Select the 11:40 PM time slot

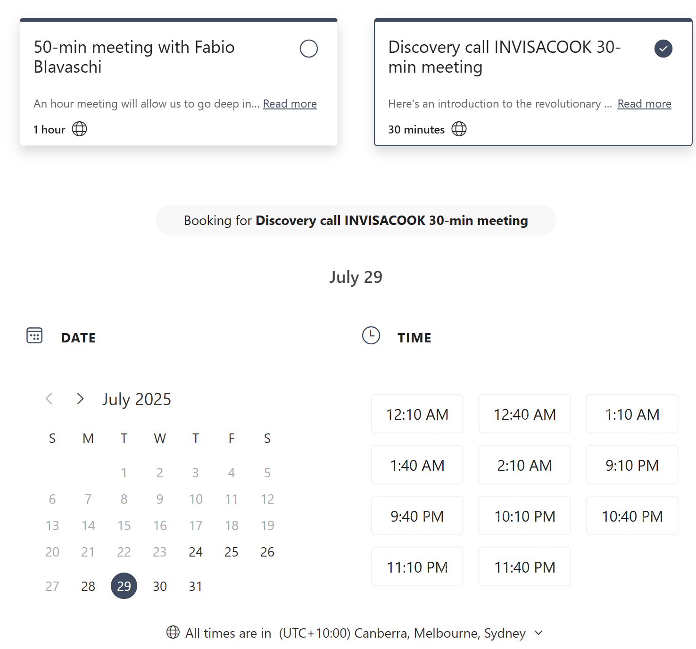[525, 567]
